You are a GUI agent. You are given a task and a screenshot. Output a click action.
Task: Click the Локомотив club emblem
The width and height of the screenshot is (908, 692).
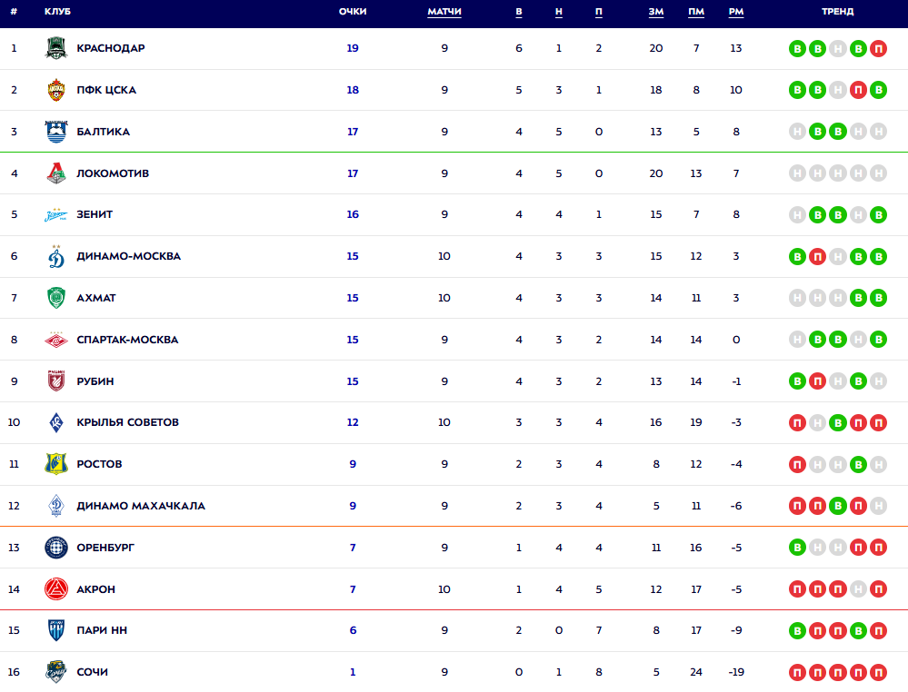[56, 173]
